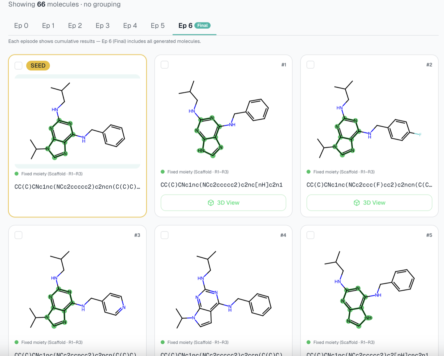444x356 pixels.
Task: Click the green Fixed moiety dot under SEED
Action: click(17, 174)
